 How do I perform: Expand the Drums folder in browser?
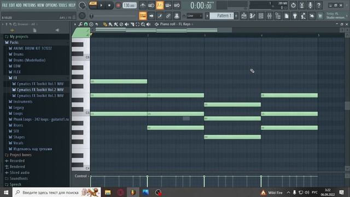click(18, 54)
